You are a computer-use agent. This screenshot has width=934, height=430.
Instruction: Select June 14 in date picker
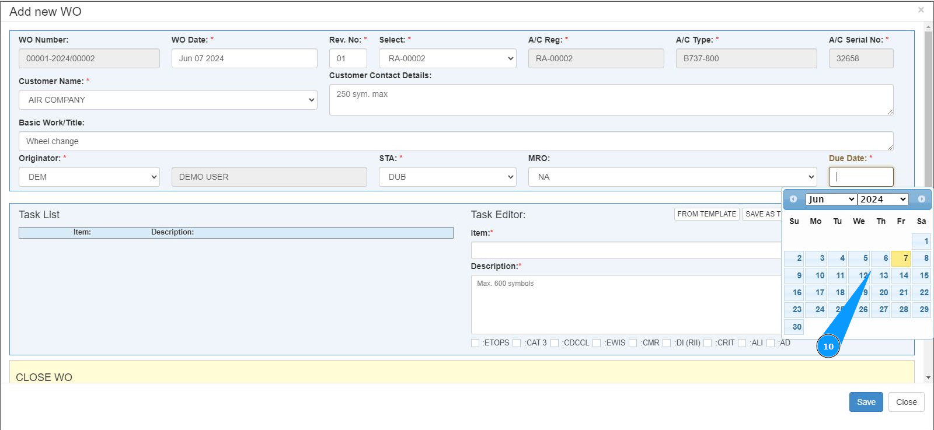pos(901,275)
